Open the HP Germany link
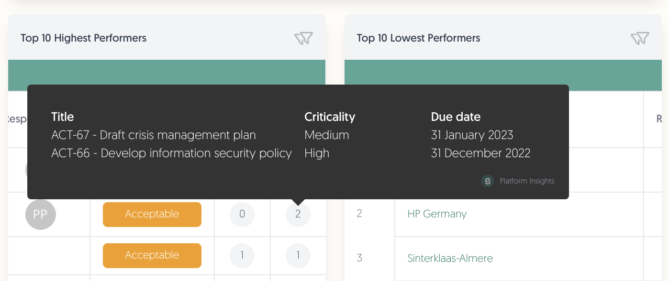669x281 pixels. pos(437,214)
